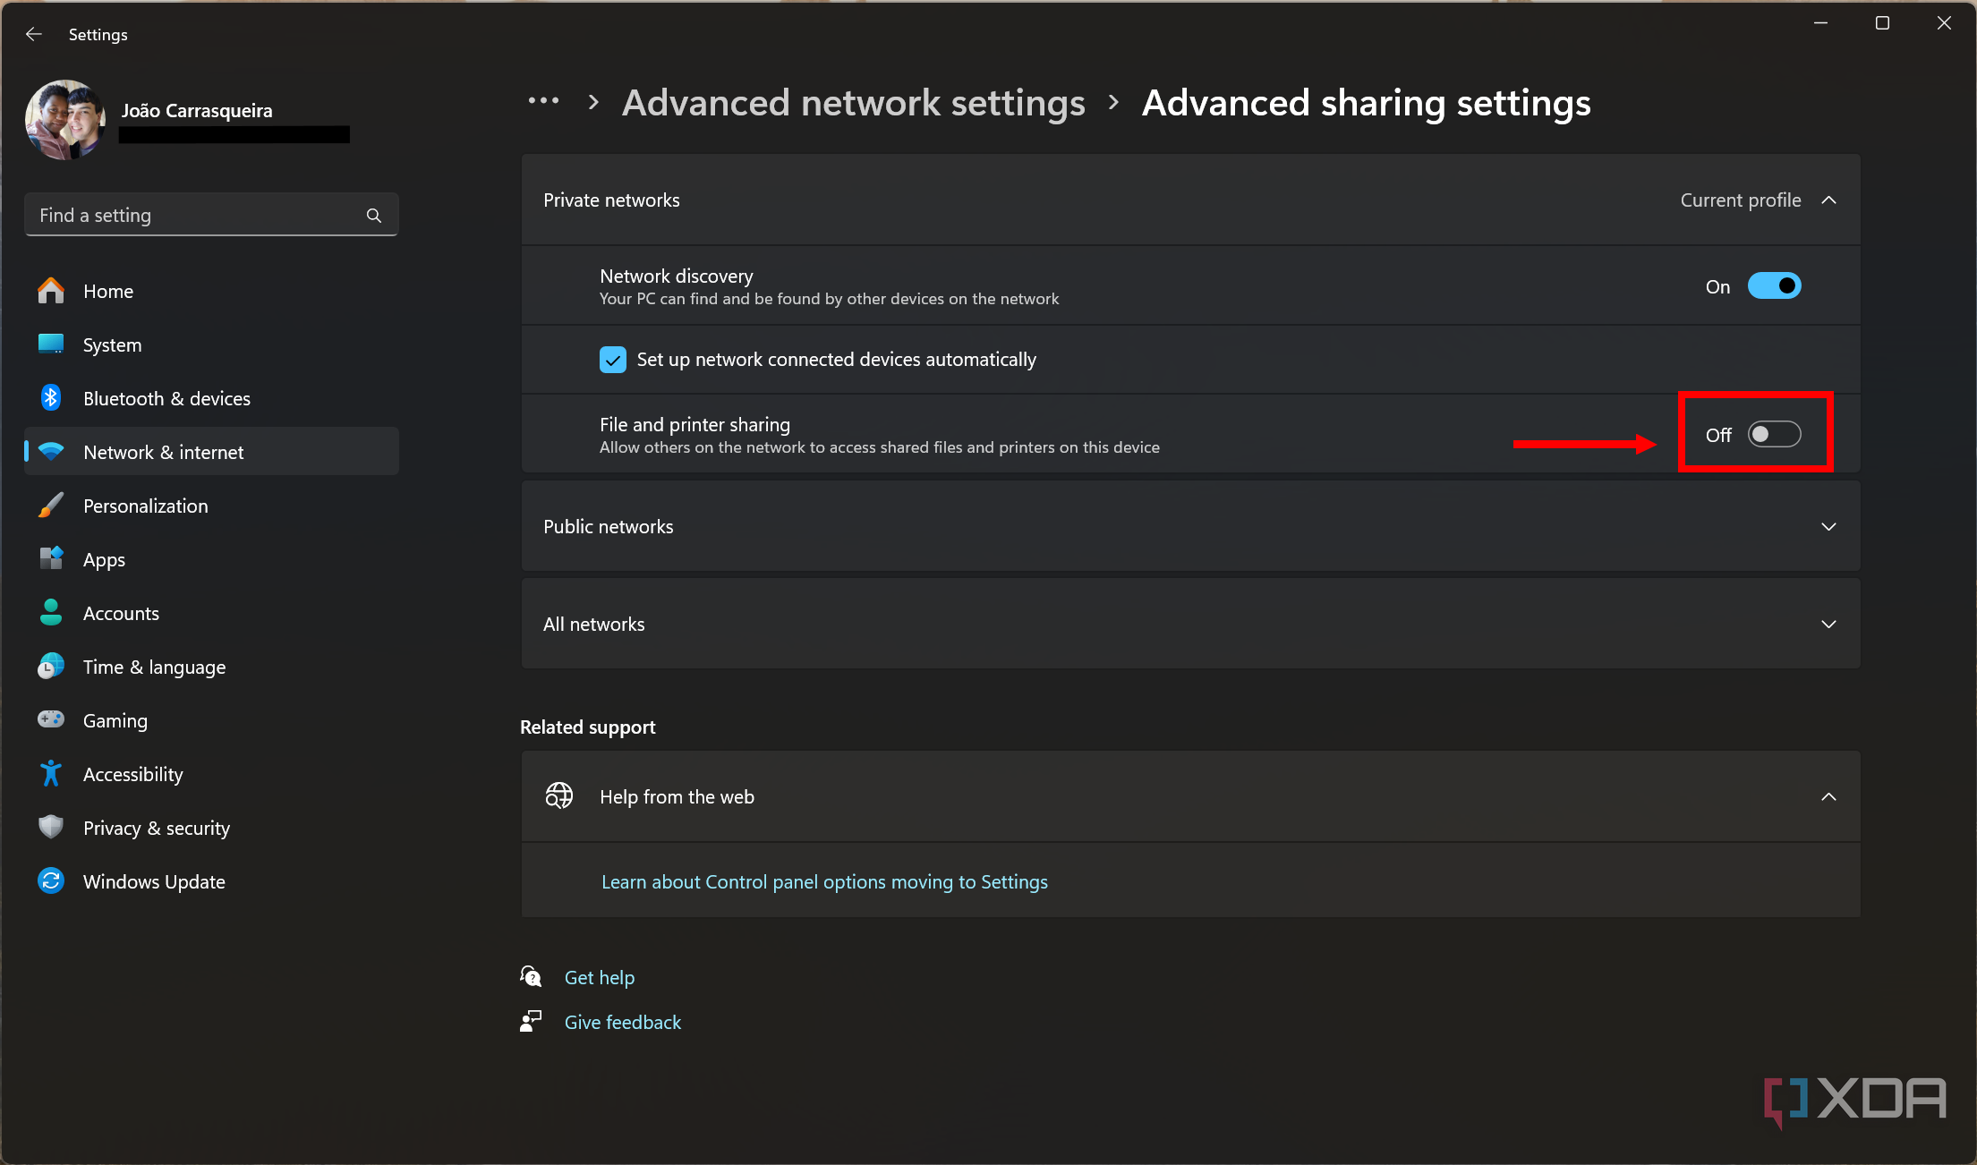This screenshot has height=1165, width=1977.
Task: Click the Time & language globe icon
Action: (x=51, y=667)
